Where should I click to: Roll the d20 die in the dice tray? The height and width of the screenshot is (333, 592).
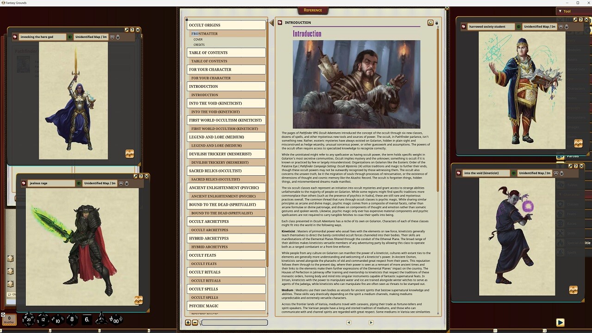tap(29, 319)
